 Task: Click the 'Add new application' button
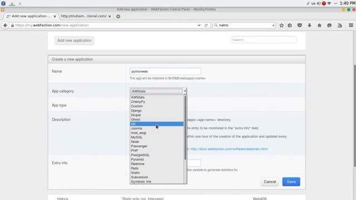(74, 41)
